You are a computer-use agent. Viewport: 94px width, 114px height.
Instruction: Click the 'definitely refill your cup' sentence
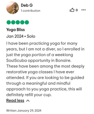click(x=29, y=95)
